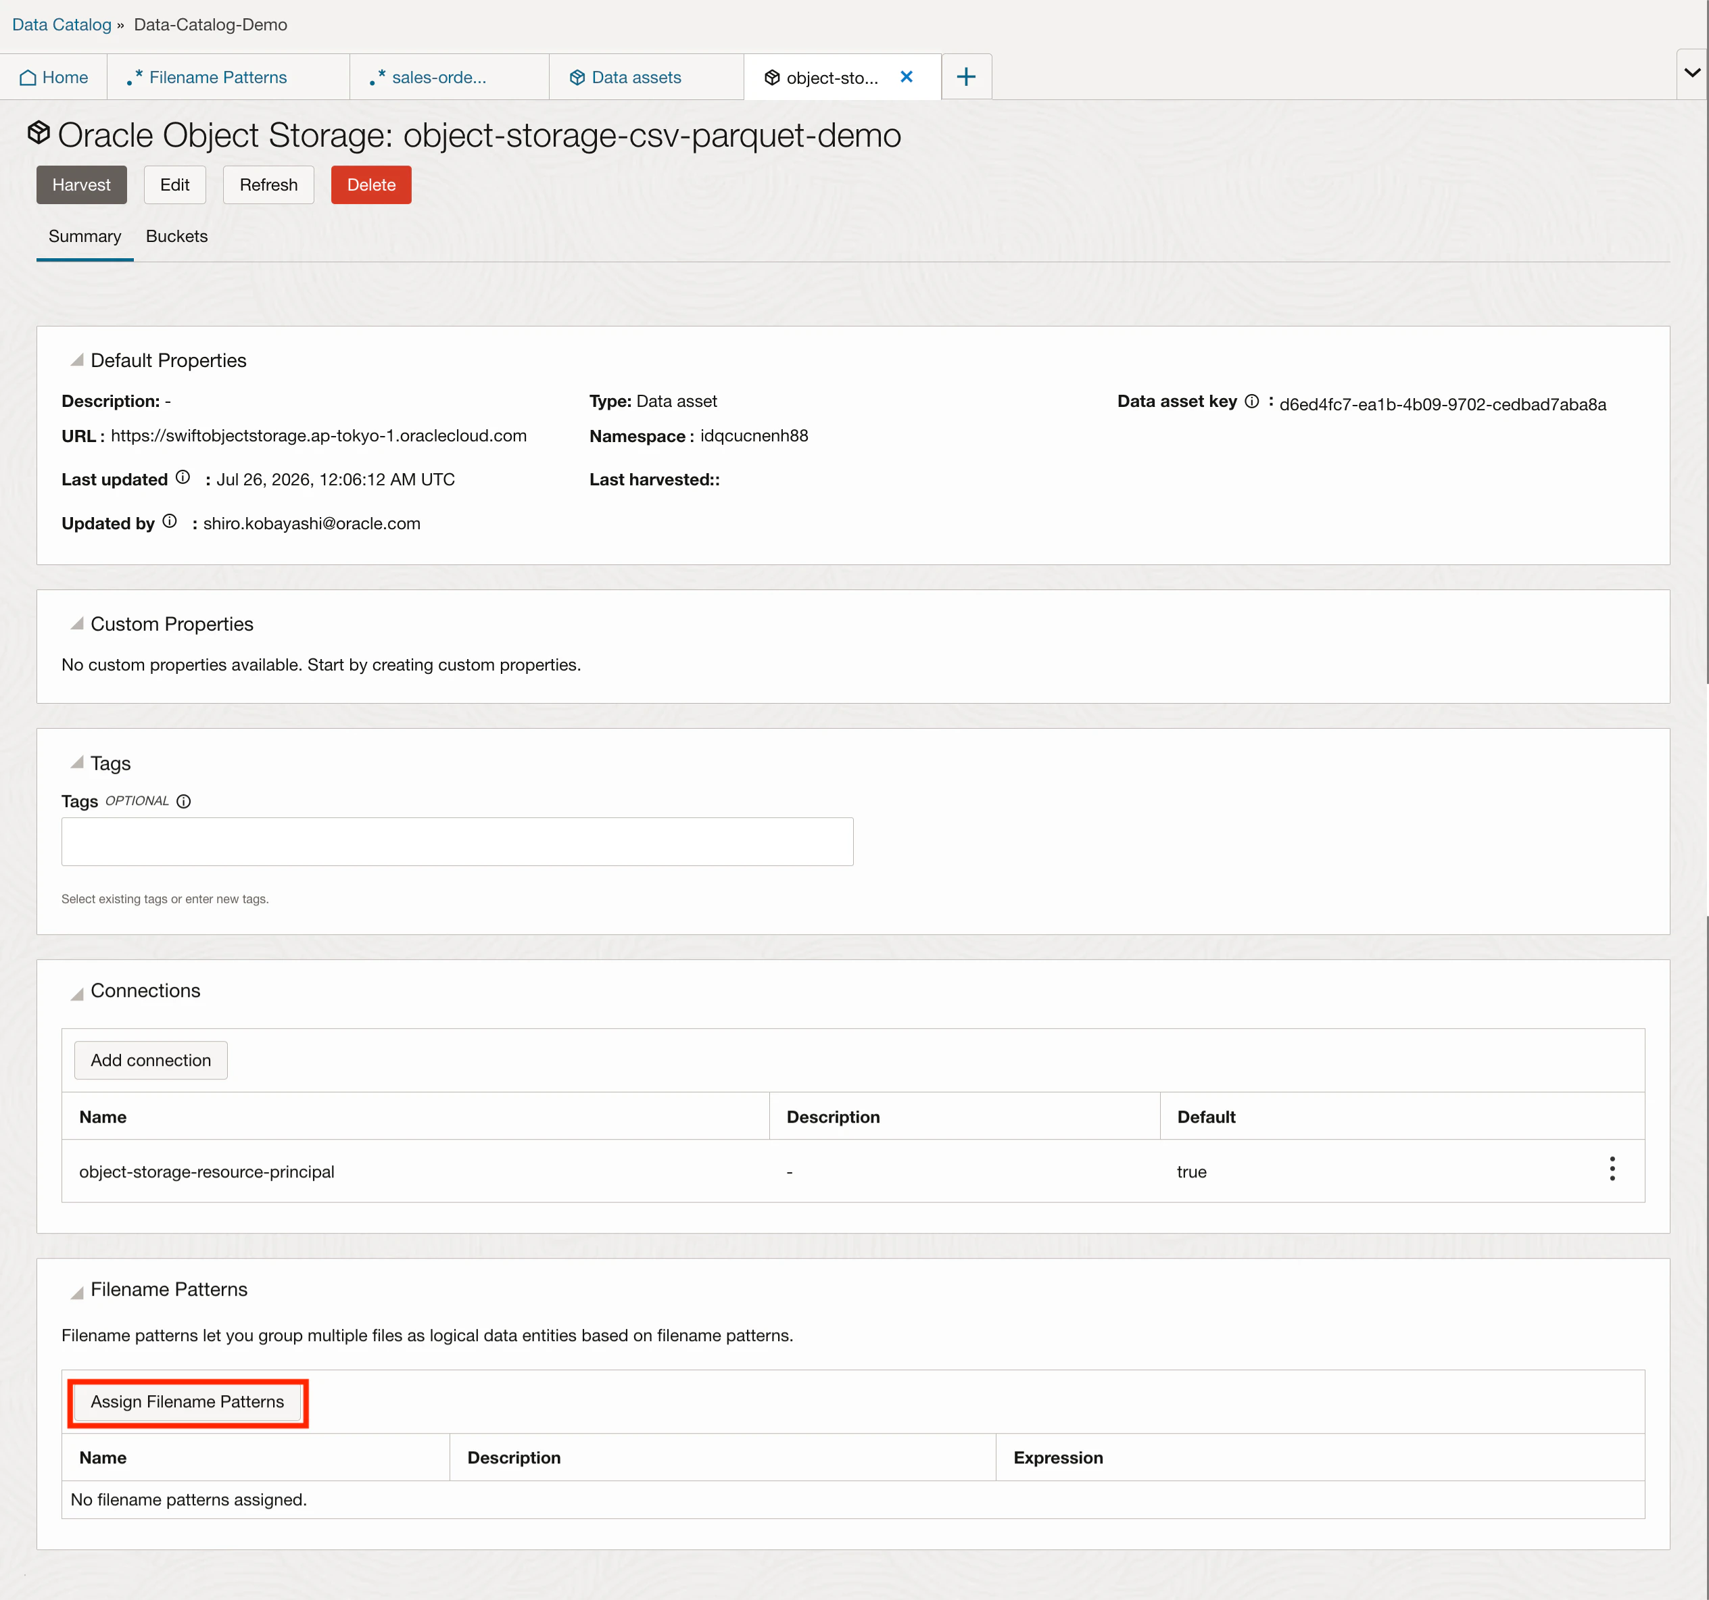Collapse the Custom Properties section

click(77, 623)
